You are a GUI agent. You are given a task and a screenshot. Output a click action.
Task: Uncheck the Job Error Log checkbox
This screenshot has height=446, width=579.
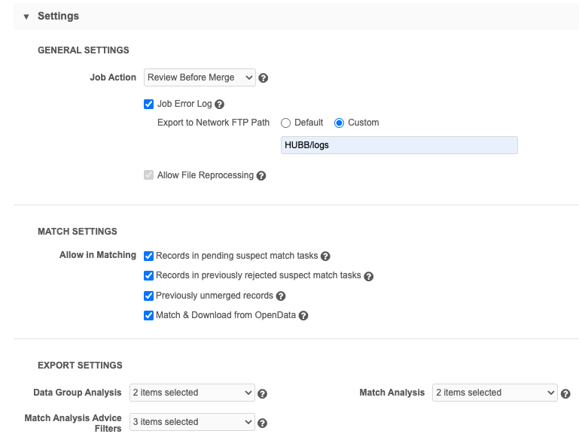[x=149, y=104]
